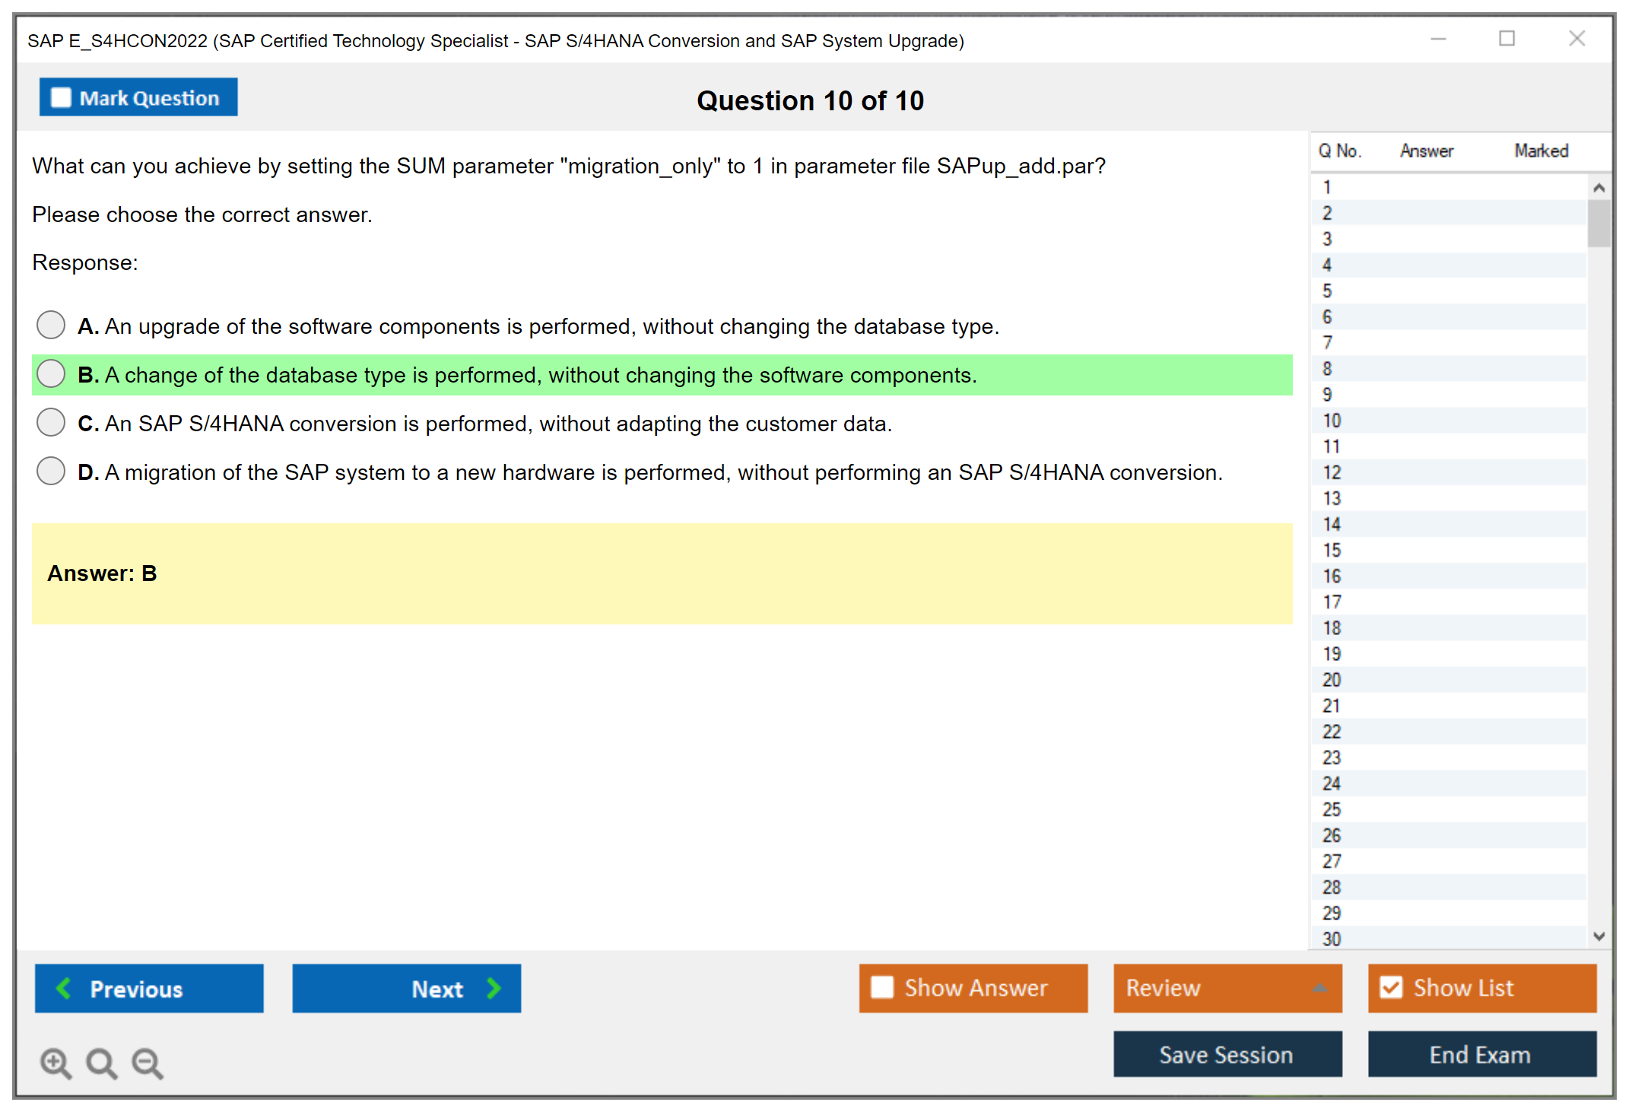Click the End Exam button
The height and width of the screenshot is (1118, 1635).
point(1481,1054)
